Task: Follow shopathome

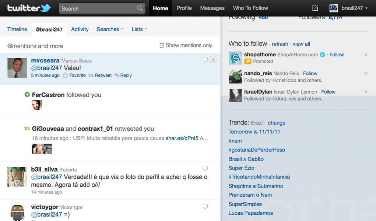Action: click(x=337, y=55)
